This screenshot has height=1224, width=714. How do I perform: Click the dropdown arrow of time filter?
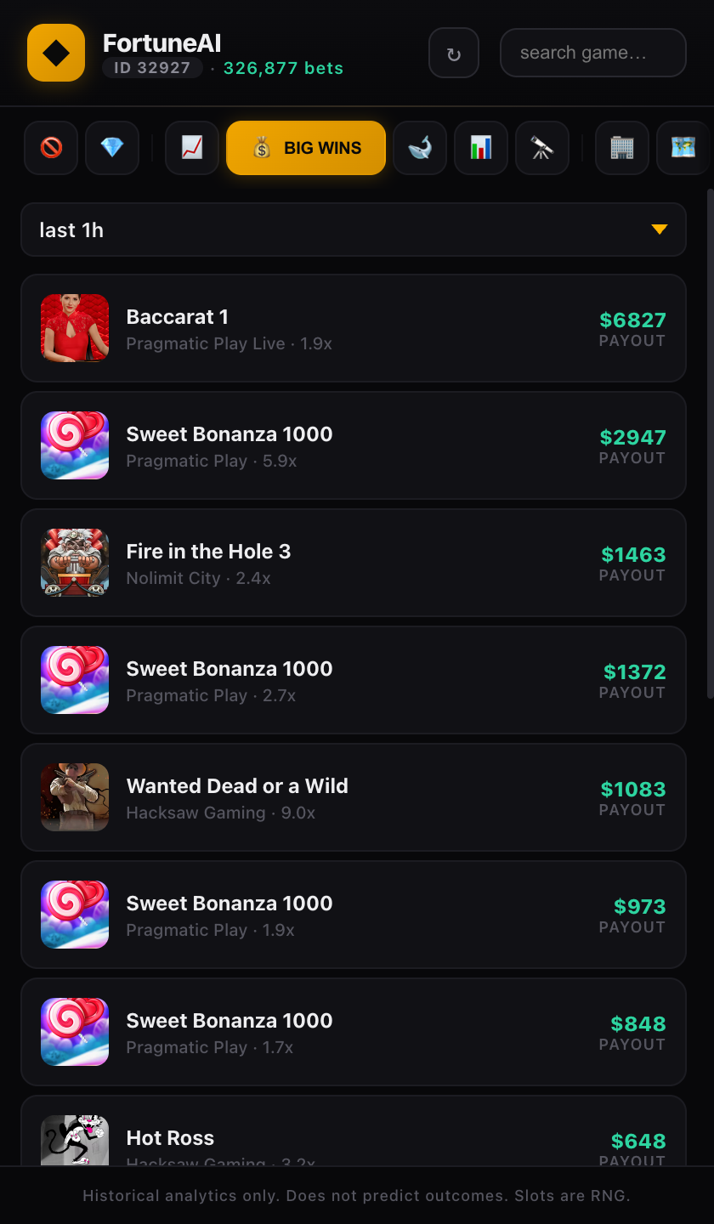659,229
